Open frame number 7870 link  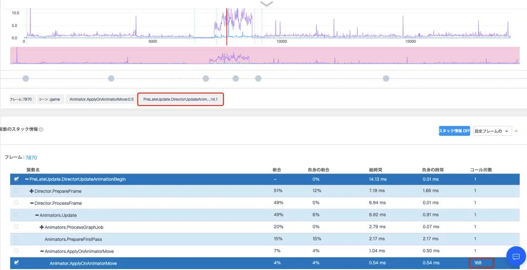(x=31, y=158)
